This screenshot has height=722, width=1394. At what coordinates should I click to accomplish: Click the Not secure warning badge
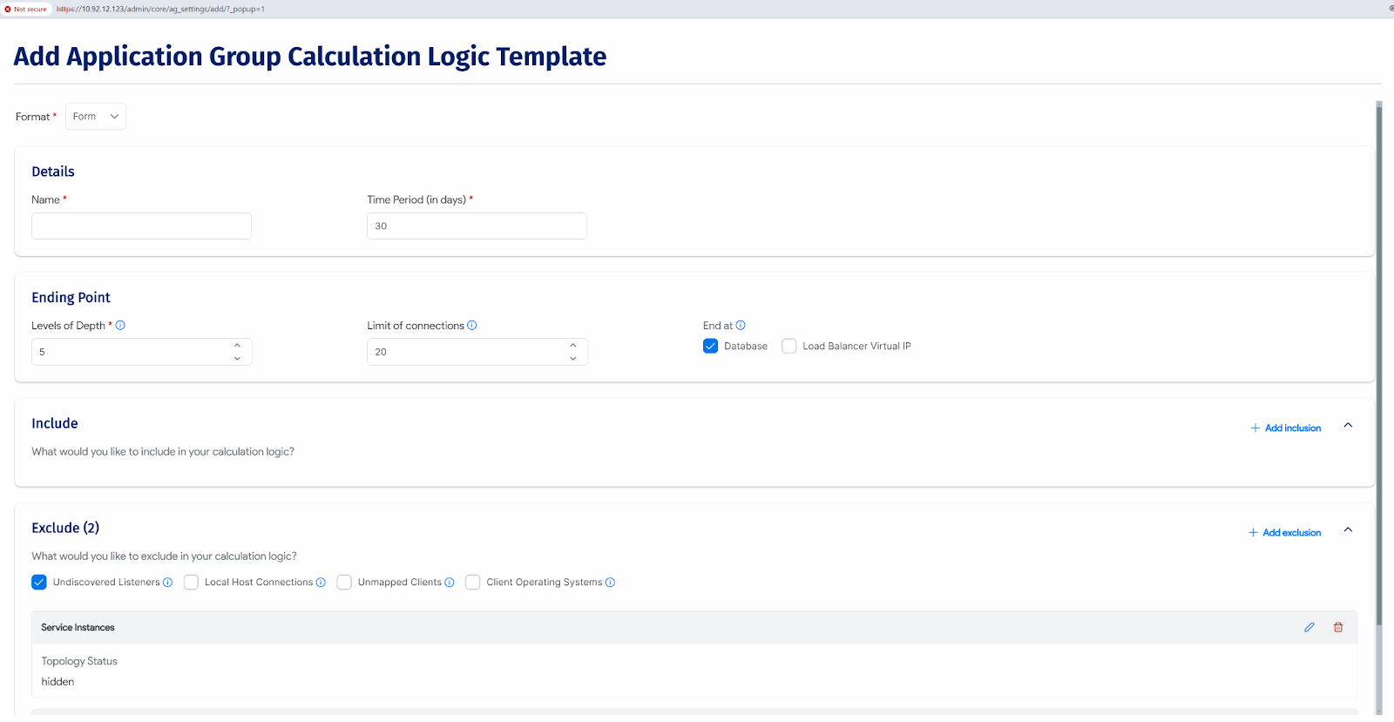(x=26, y=9)
